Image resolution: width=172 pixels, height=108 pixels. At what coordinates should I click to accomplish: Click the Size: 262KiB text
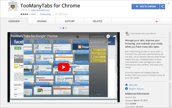(130, 104)
